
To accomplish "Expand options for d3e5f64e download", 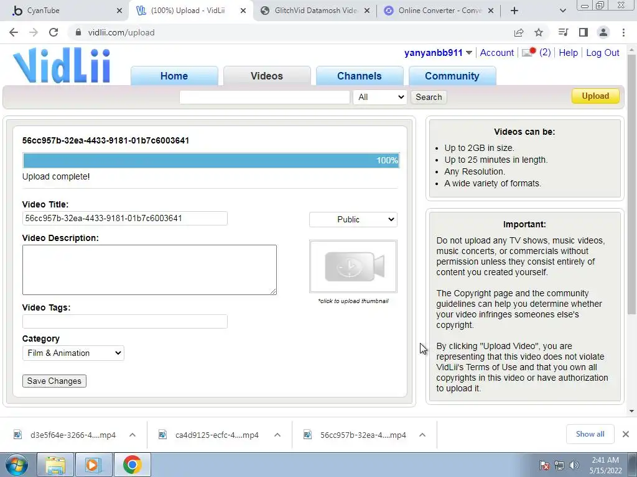I will coord(133,435).
